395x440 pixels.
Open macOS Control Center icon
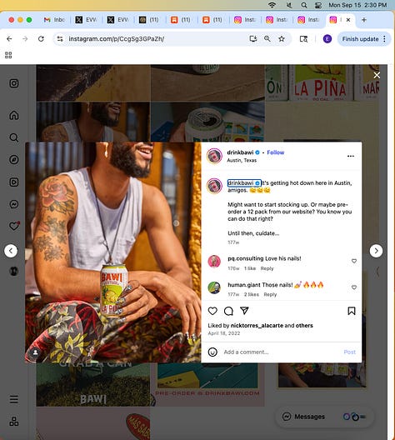pos(318,5)
